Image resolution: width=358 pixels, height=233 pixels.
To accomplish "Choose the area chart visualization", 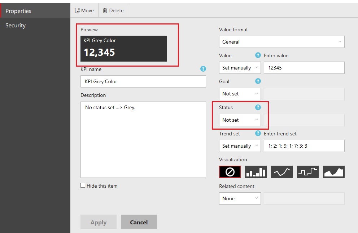I will tap(334, 172).
